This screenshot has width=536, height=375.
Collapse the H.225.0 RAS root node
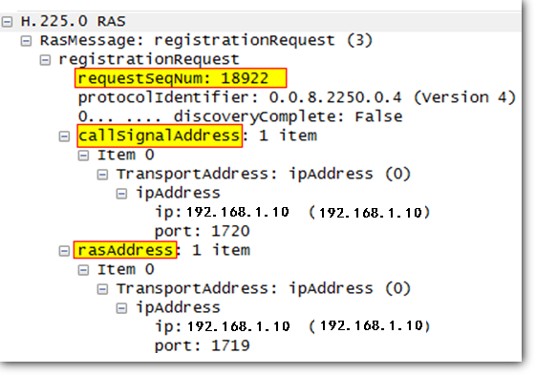(7, 22)
